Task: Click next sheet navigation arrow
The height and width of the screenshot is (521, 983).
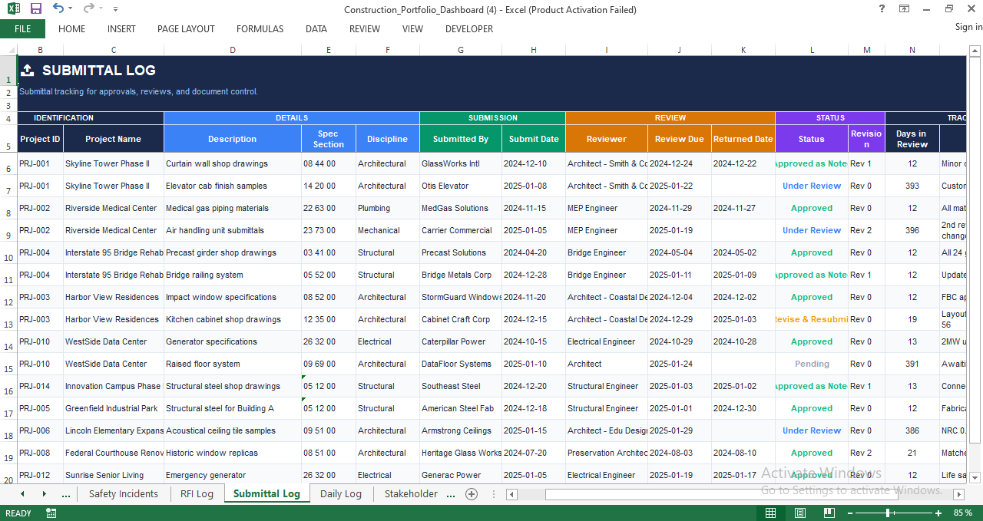Action: (x=44, y=494)
